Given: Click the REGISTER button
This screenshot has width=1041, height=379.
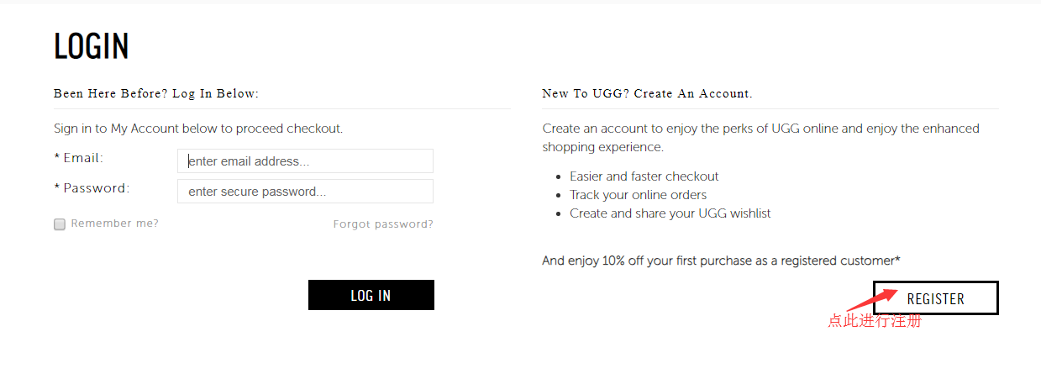Looking at the screenshot, I should (x=935, y=298).
